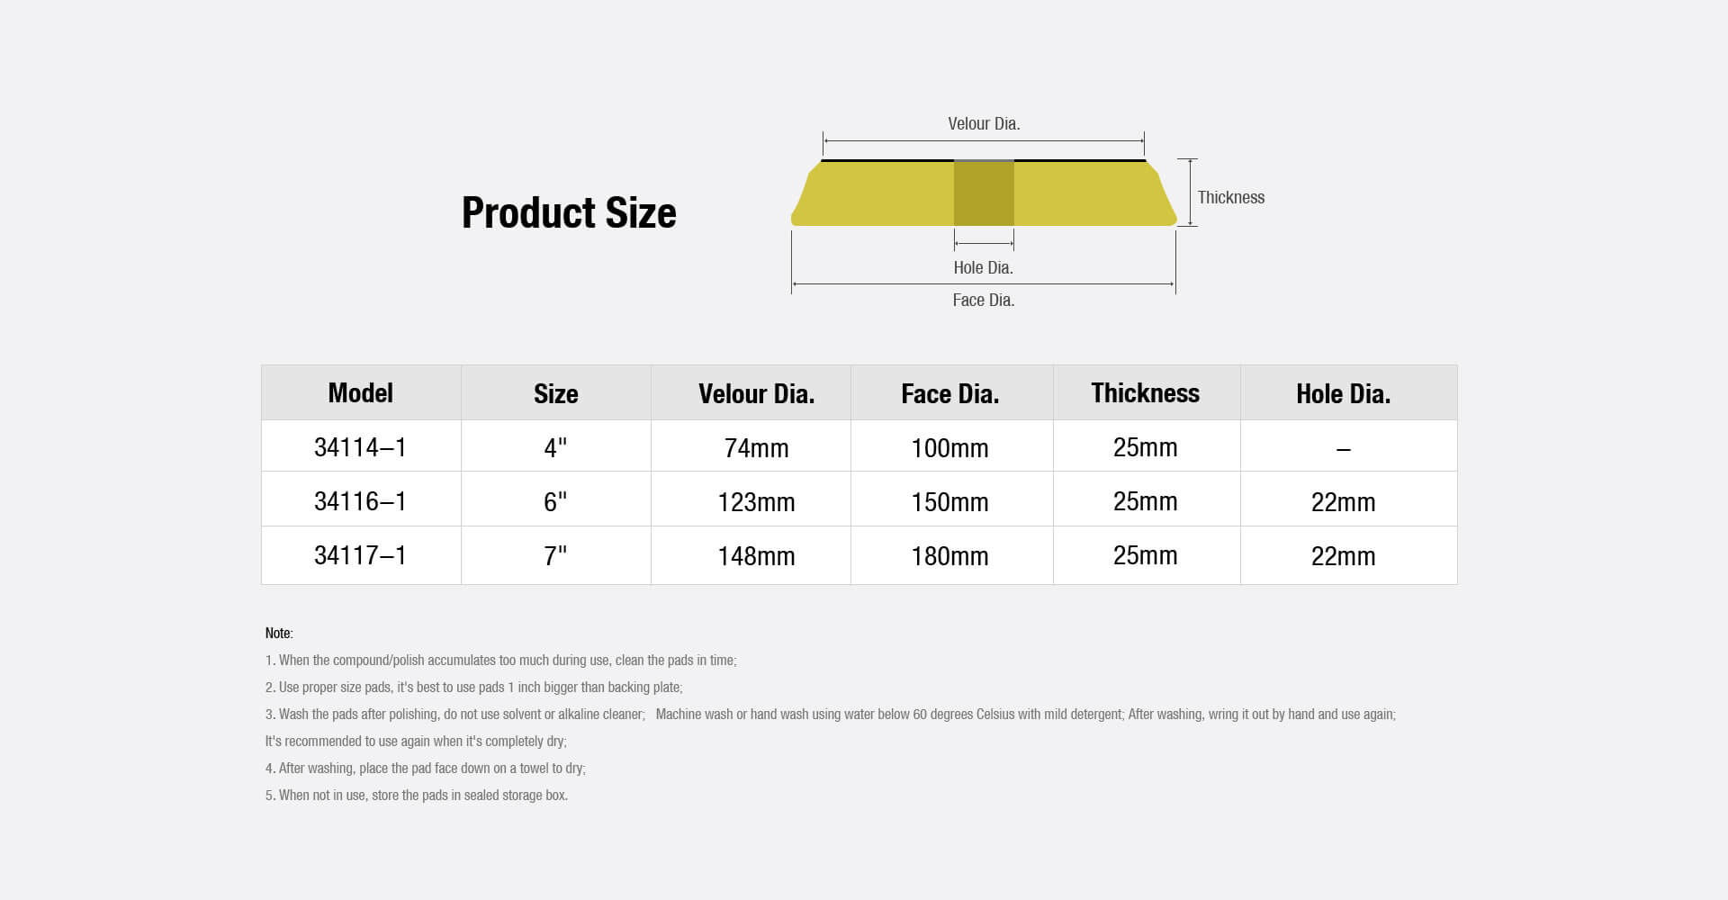Select model 34114–1 cell

tap(360, 447)
